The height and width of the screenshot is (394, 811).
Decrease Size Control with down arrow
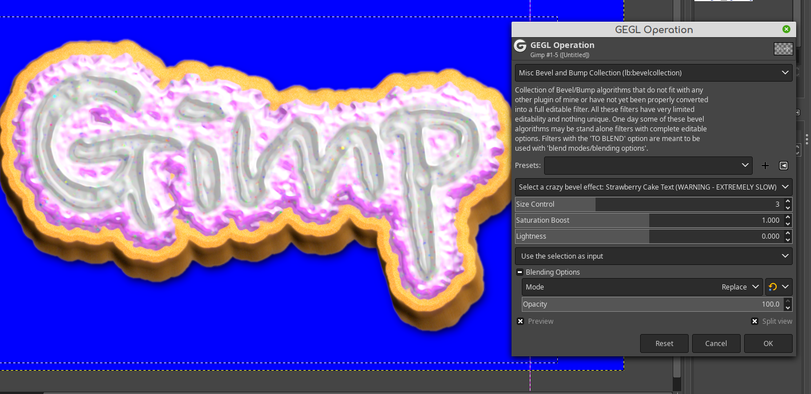coord(788,208)
